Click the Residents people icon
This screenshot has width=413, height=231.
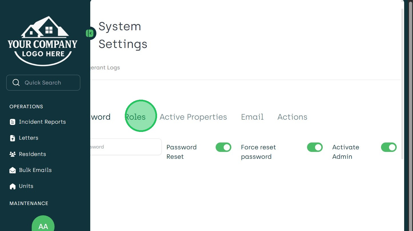pos(13,154)
